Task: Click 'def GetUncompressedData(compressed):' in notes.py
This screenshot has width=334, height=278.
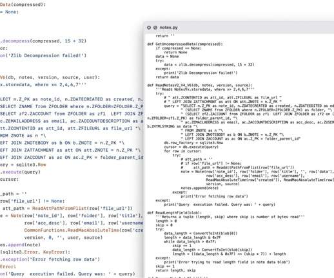Action: (x=185, y=44)
